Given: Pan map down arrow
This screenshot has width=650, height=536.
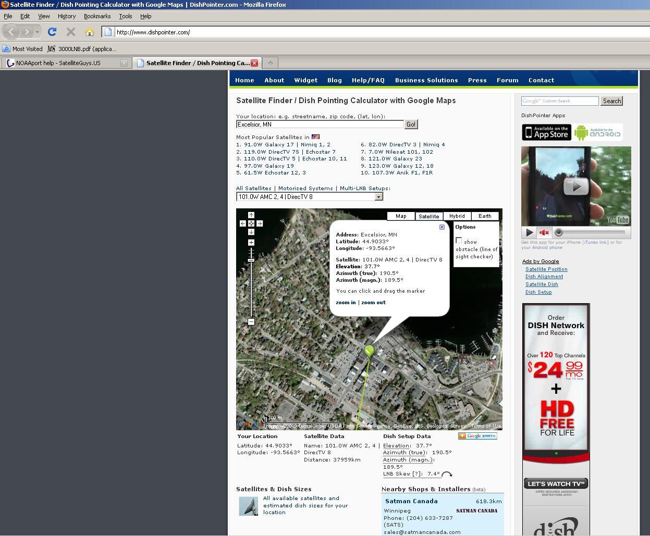Looking at the screenshot, I should point(251,232).
